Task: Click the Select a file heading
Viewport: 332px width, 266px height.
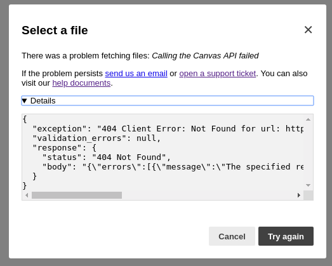Action: point(55,30)
